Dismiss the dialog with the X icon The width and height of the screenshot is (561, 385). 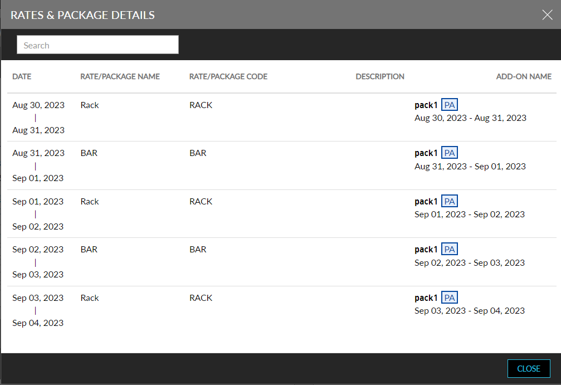coord(547,14)
